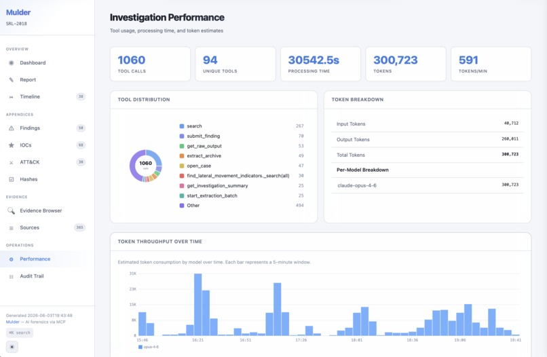Click the Findings count badge
This screenshot has height=357, width=547.
(81, 128)
